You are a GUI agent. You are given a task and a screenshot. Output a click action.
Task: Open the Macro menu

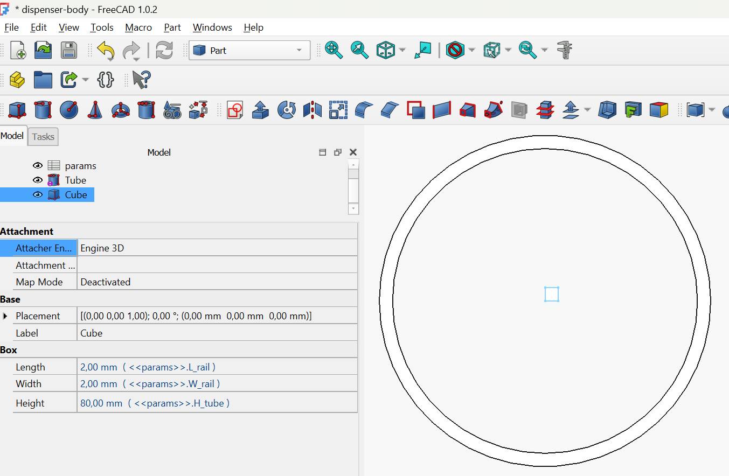[138, 27]
